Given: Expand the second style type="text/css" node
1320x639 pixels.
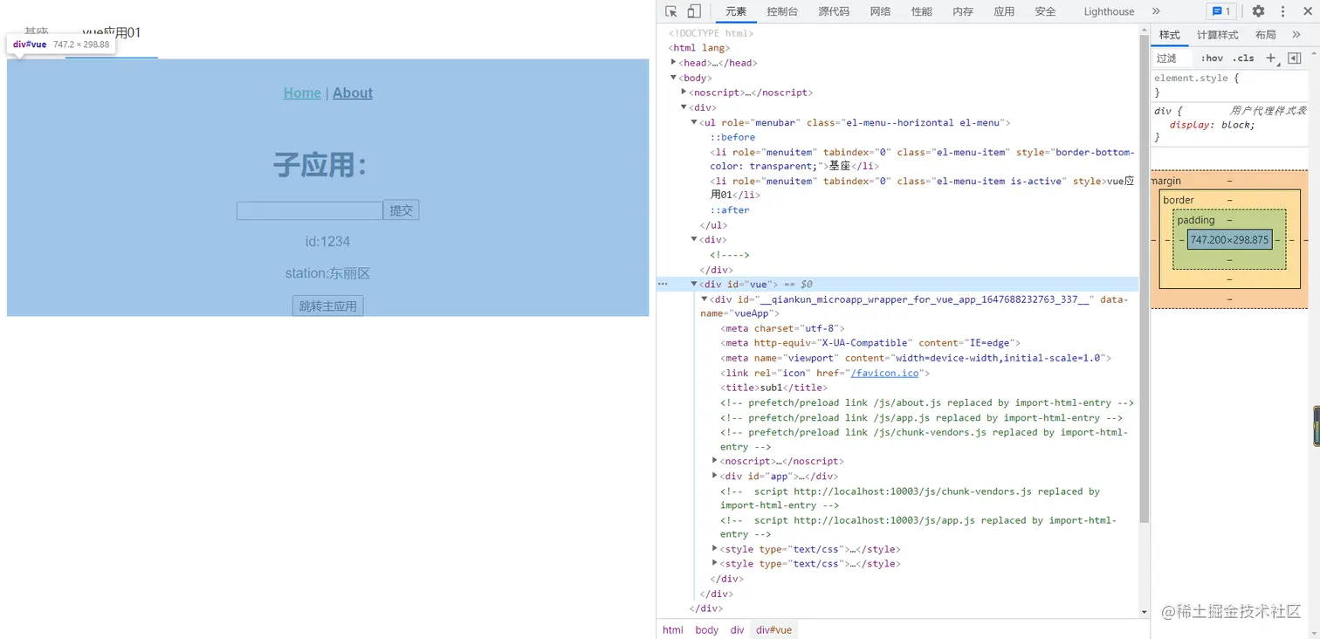Looking at the screenshot, I should 715,563.
